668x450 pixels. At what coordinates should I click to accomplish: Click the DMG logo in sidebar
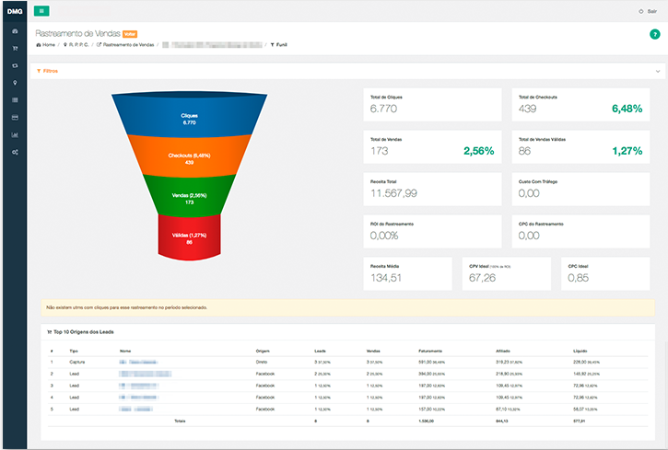[x=14, y=11]
